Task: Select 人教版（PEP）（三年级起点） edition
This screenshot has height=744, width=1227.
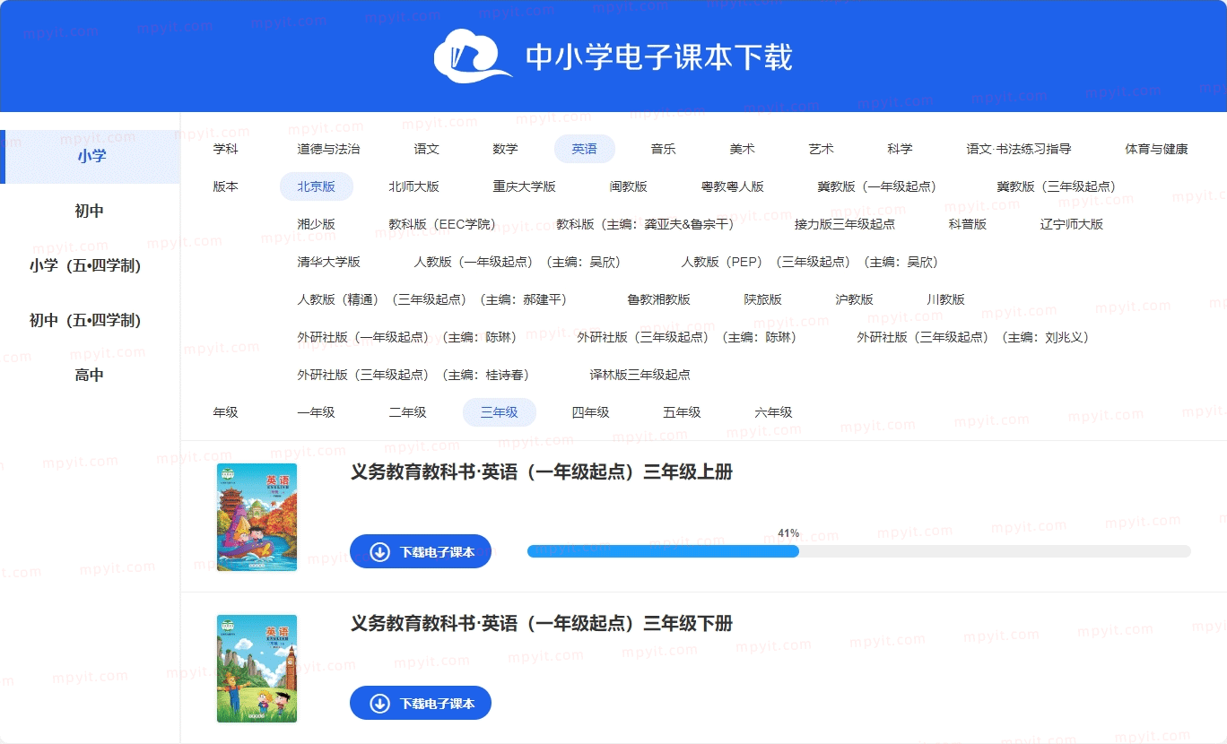Action: click(814, 262)
